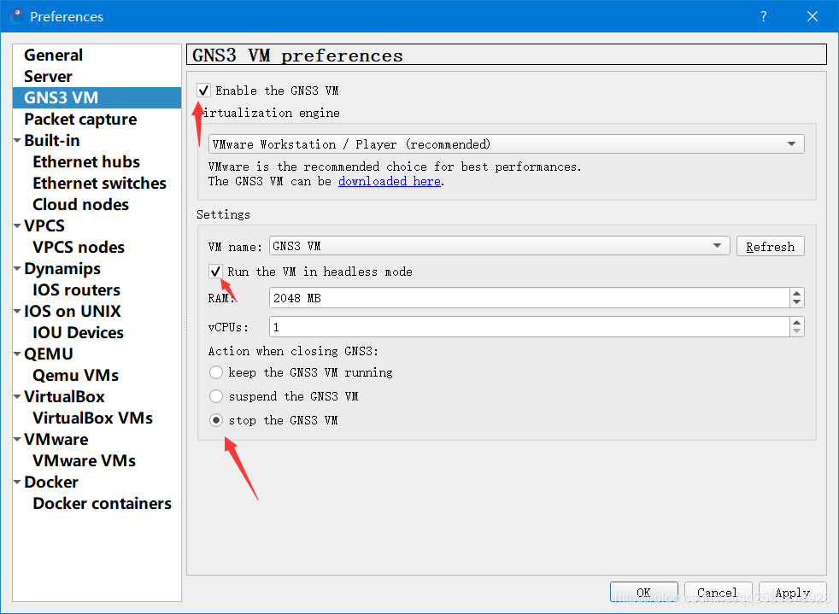Open IOU Devices settings
The image size is (839, 614).
point(78,333)
